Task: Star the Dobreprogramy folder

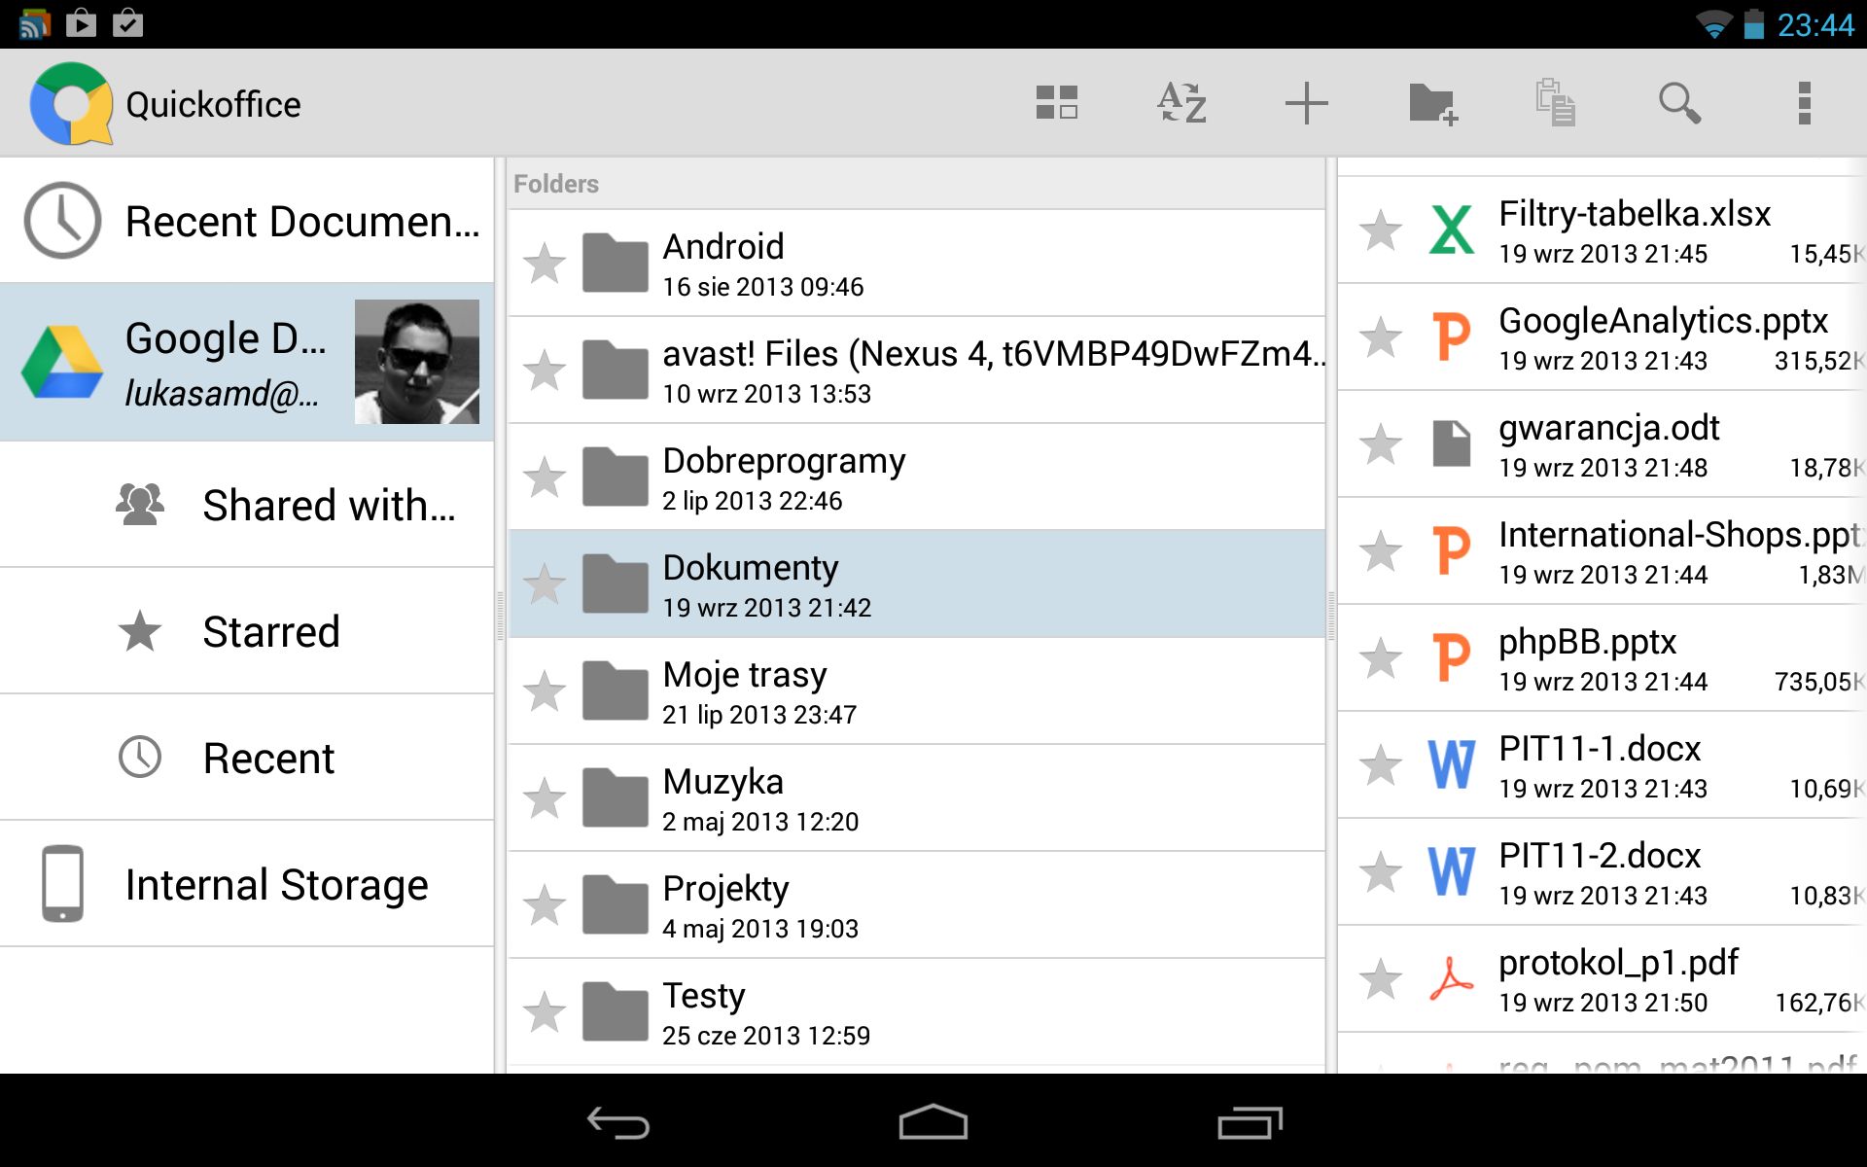Action: (x=545, y=477)
